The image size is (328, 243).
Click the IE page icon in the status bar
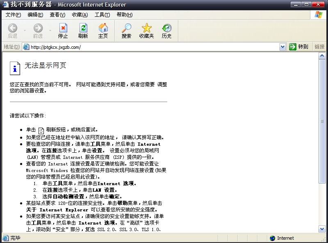pyautogui.click(x=5, y=238)
